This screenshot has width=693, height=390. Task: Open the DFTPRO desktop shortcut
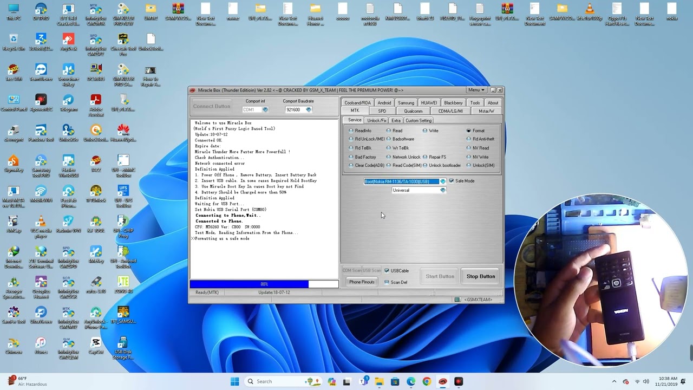click(x=41, y=12)
